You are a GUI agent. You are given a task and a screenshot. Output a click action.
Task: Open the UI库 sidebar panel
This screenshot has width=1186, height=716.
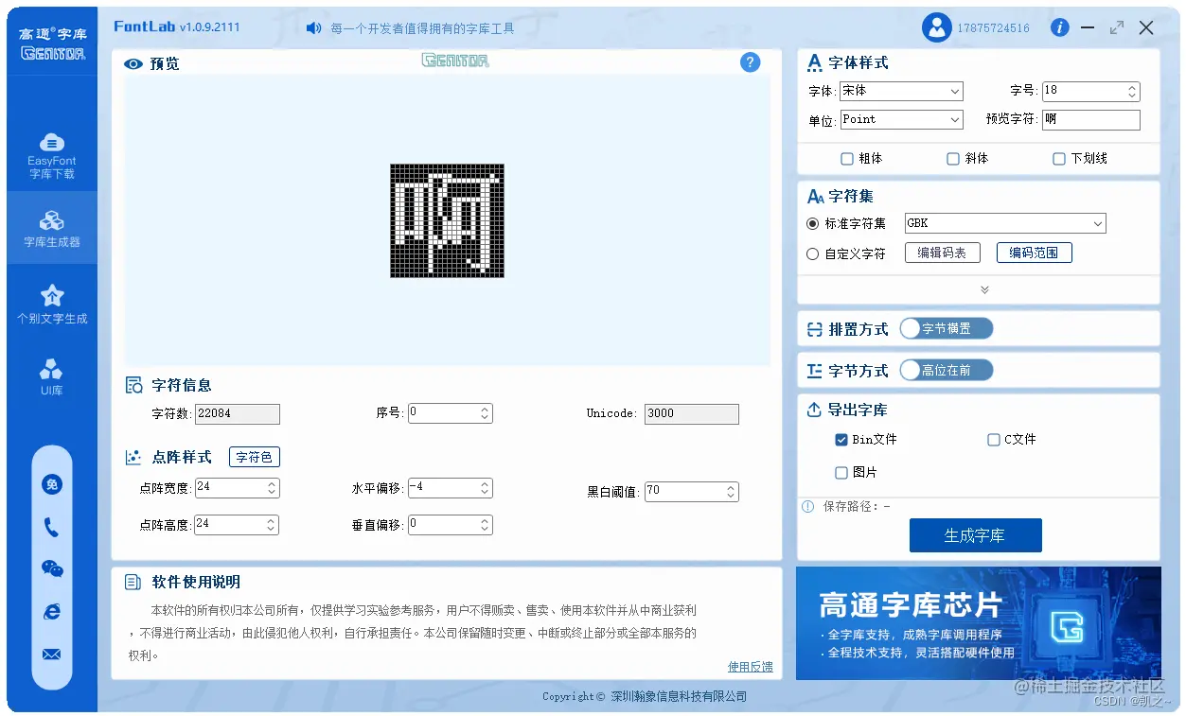click(x=51, y=376)
